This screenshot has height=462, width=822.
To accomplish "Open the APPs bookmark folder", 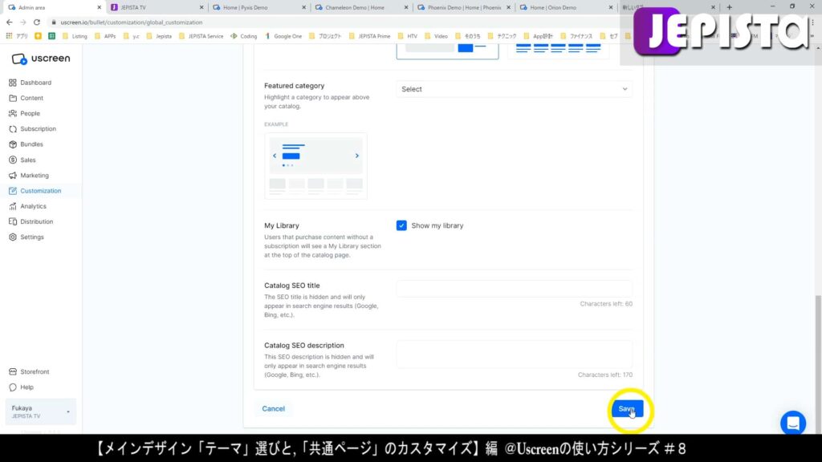I will click(105, 36).
